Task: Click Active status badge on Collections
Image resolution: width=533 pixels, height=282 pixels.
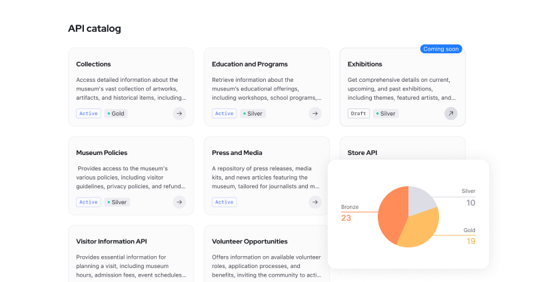Action: click(89, 113)
